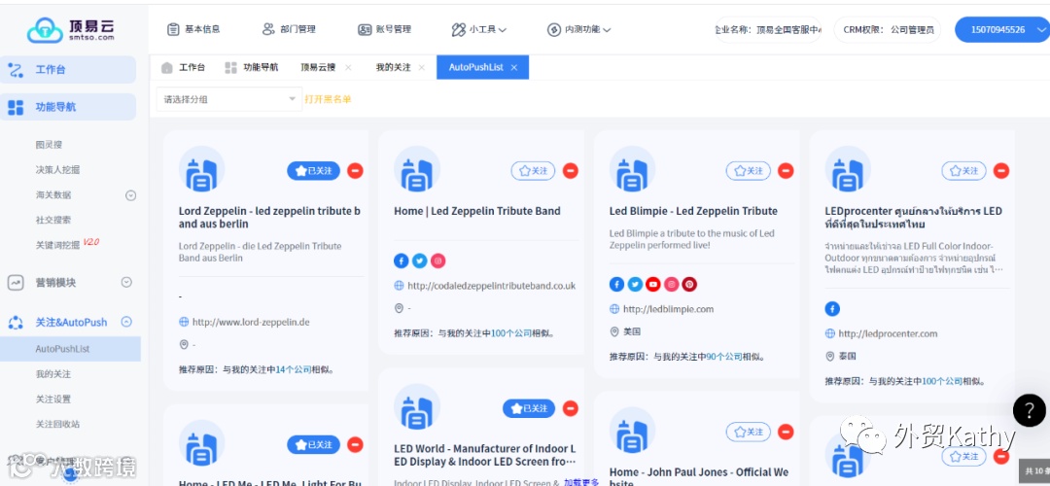Screen dimensions: 1050x486
Task: Select 工作台 in the left sidebar
Action: point(68,70)
